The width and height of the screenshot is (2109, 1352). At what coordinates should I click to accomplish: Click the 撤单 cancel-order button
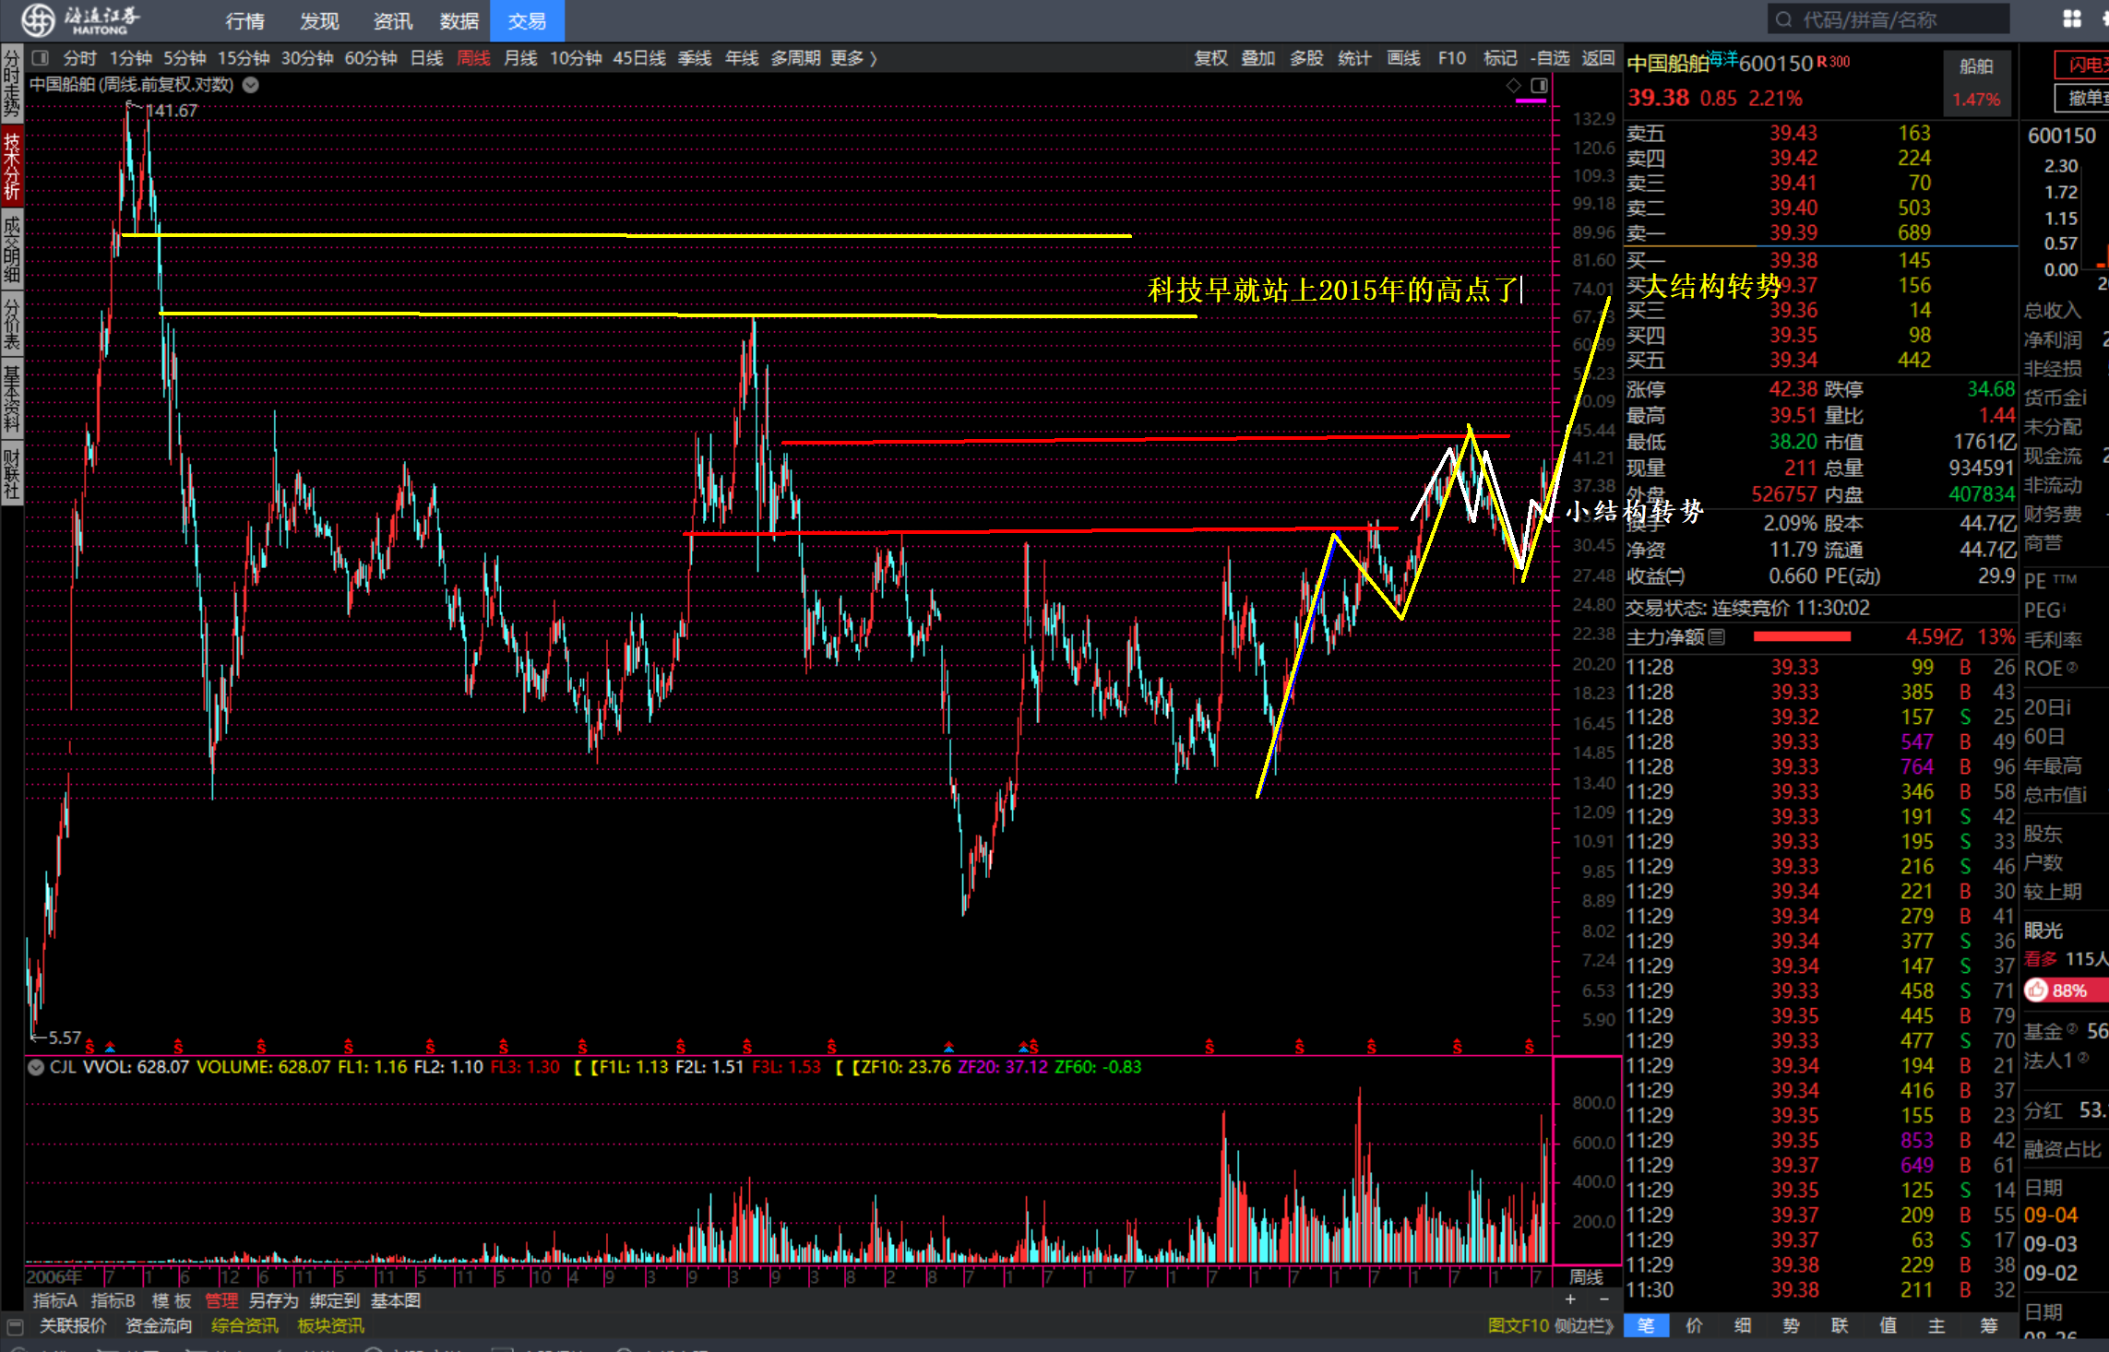(2083, 98)
